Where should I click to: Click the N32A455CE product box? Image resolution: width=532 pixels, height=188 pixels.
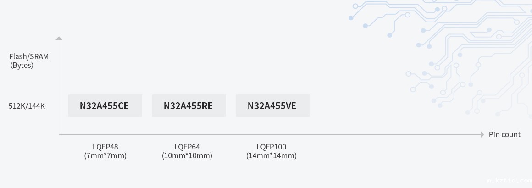point(105,106)
